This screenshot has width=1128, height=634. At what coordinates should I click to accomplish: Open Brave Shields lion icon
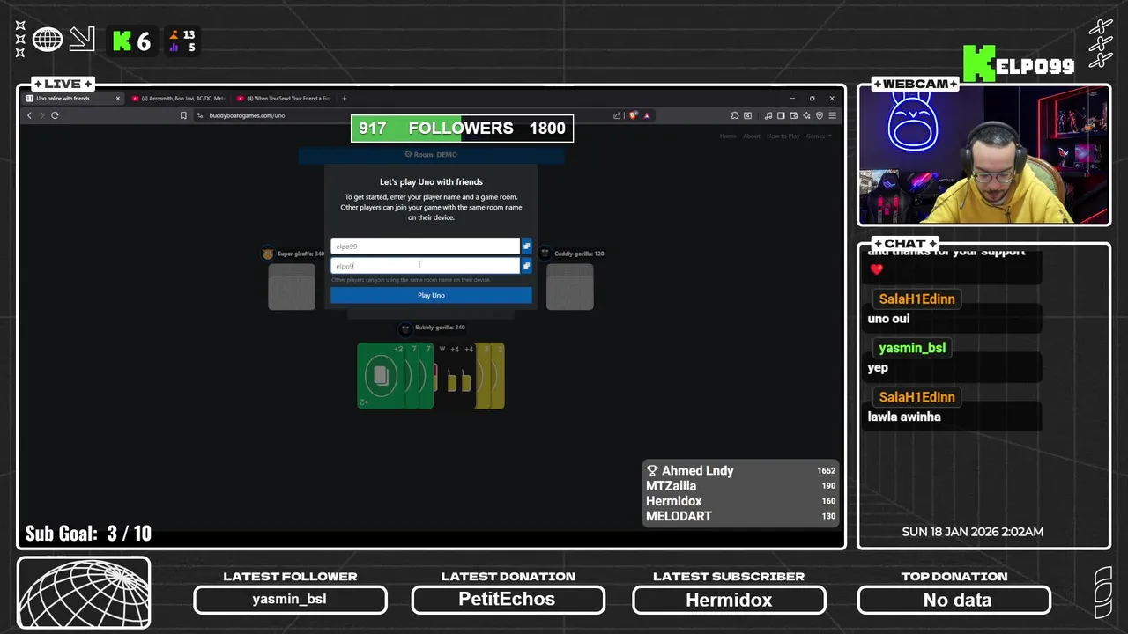633,115
